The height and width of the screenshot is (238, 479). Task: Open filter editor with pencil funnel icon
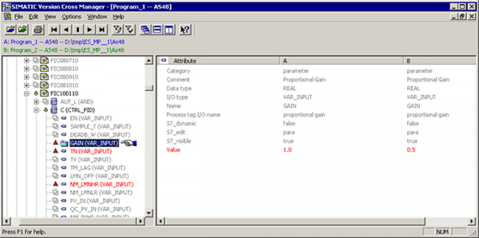pyautogui.click(x=117, y=30)
